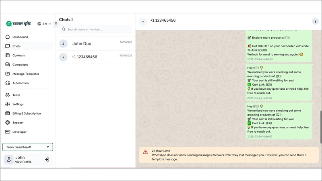This screenshot has height=181, width=322.
Task: Open Billing & Subscription
Action: click(x=27, y=113)
